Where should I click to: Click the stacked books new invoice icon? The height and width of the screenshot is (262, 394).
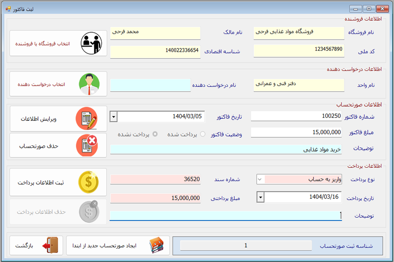pyautogui.click(x=157, y=246)
